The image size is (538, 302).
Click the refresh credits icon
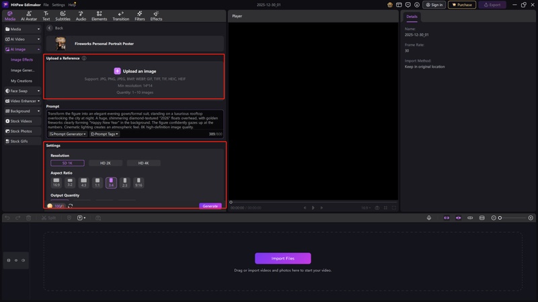[70, 206]
